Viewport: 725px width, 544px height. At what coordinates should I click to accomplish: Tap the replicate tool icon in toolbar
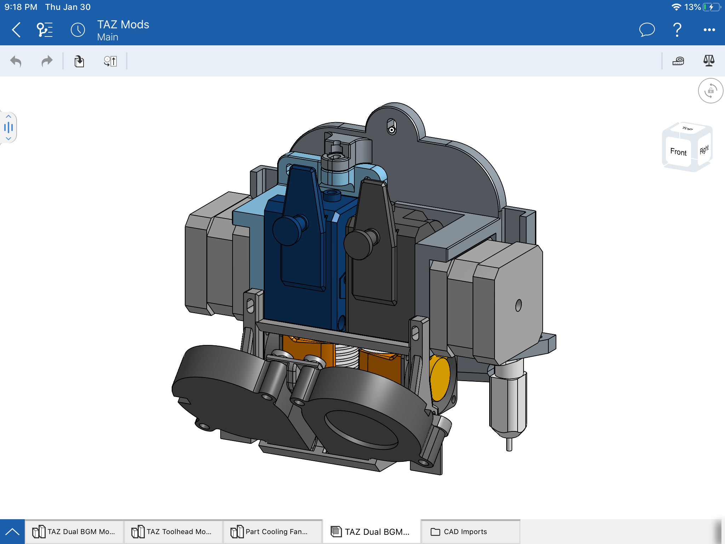tap(110, 61)
